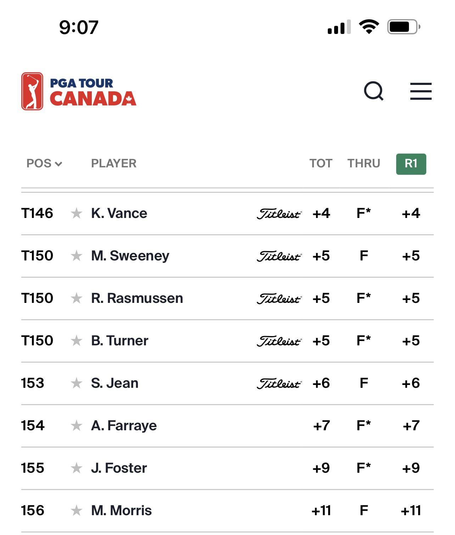Tap the Wi-Fi status bar icon
This screenshot has height=535, width=455.
click(369, 27)
